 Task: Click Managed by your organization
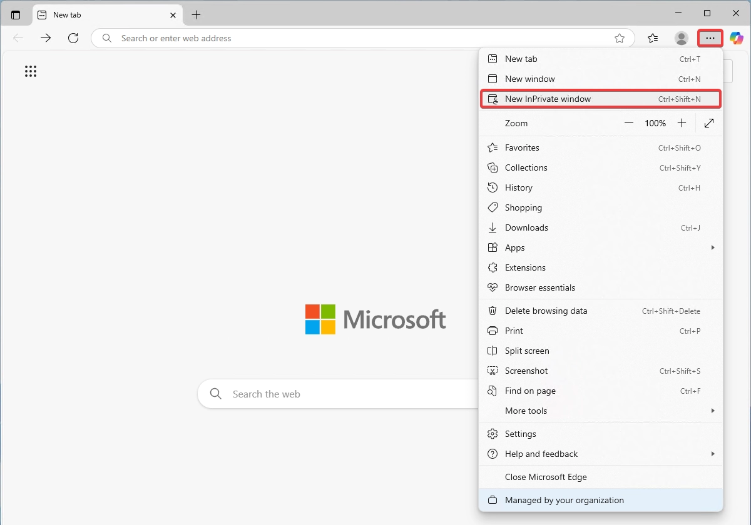point(601,500)
